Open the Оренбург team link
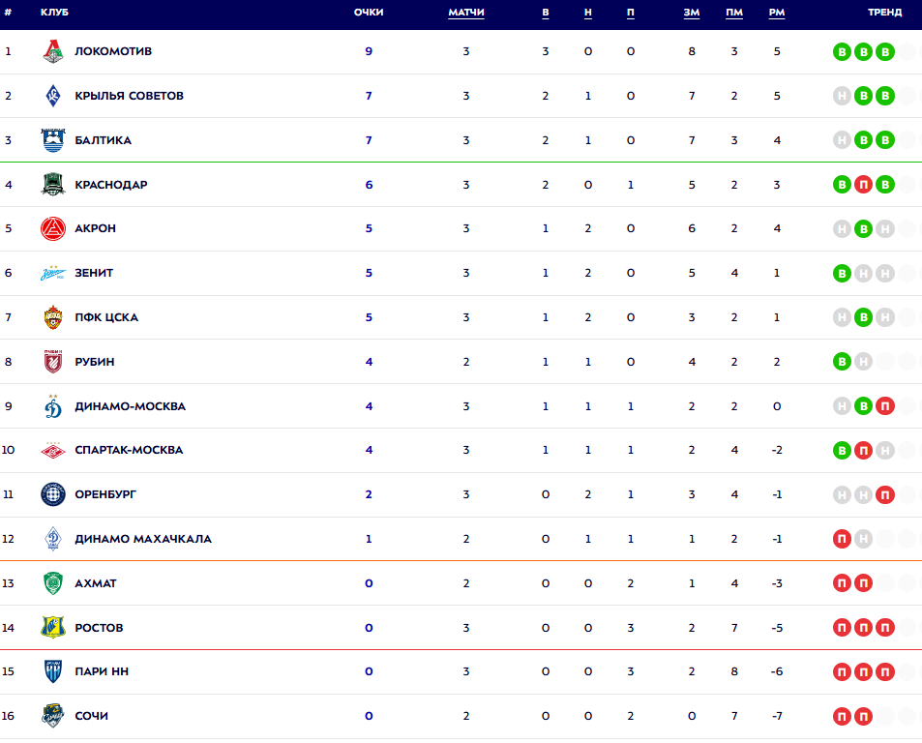Viewport: 922px width, 743px height. [105, 494]
